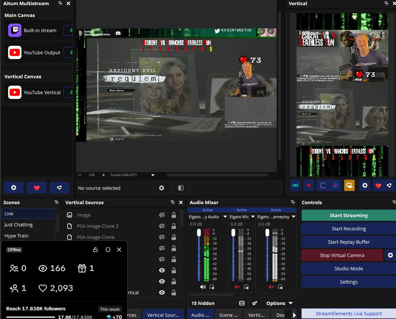Unmute the Elgato ...ameplay channel
The height and width of the screenshot is (319, 396).
271,287
